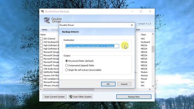
Task: Click the Version 4.1.0 label
Action: (145, 24)
